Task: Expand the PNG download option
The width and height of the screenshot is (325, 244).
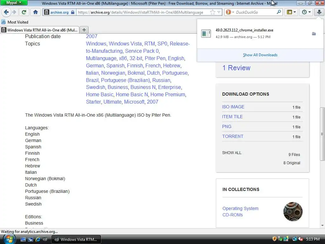Action: tap(227, 126)
